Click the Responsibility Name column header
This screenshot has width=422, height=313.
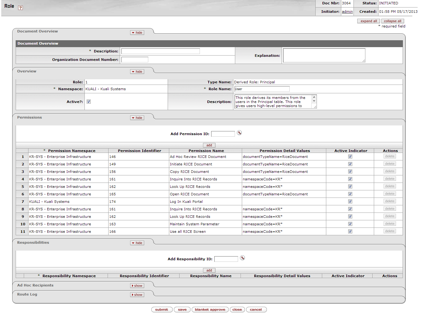(211, 276)
